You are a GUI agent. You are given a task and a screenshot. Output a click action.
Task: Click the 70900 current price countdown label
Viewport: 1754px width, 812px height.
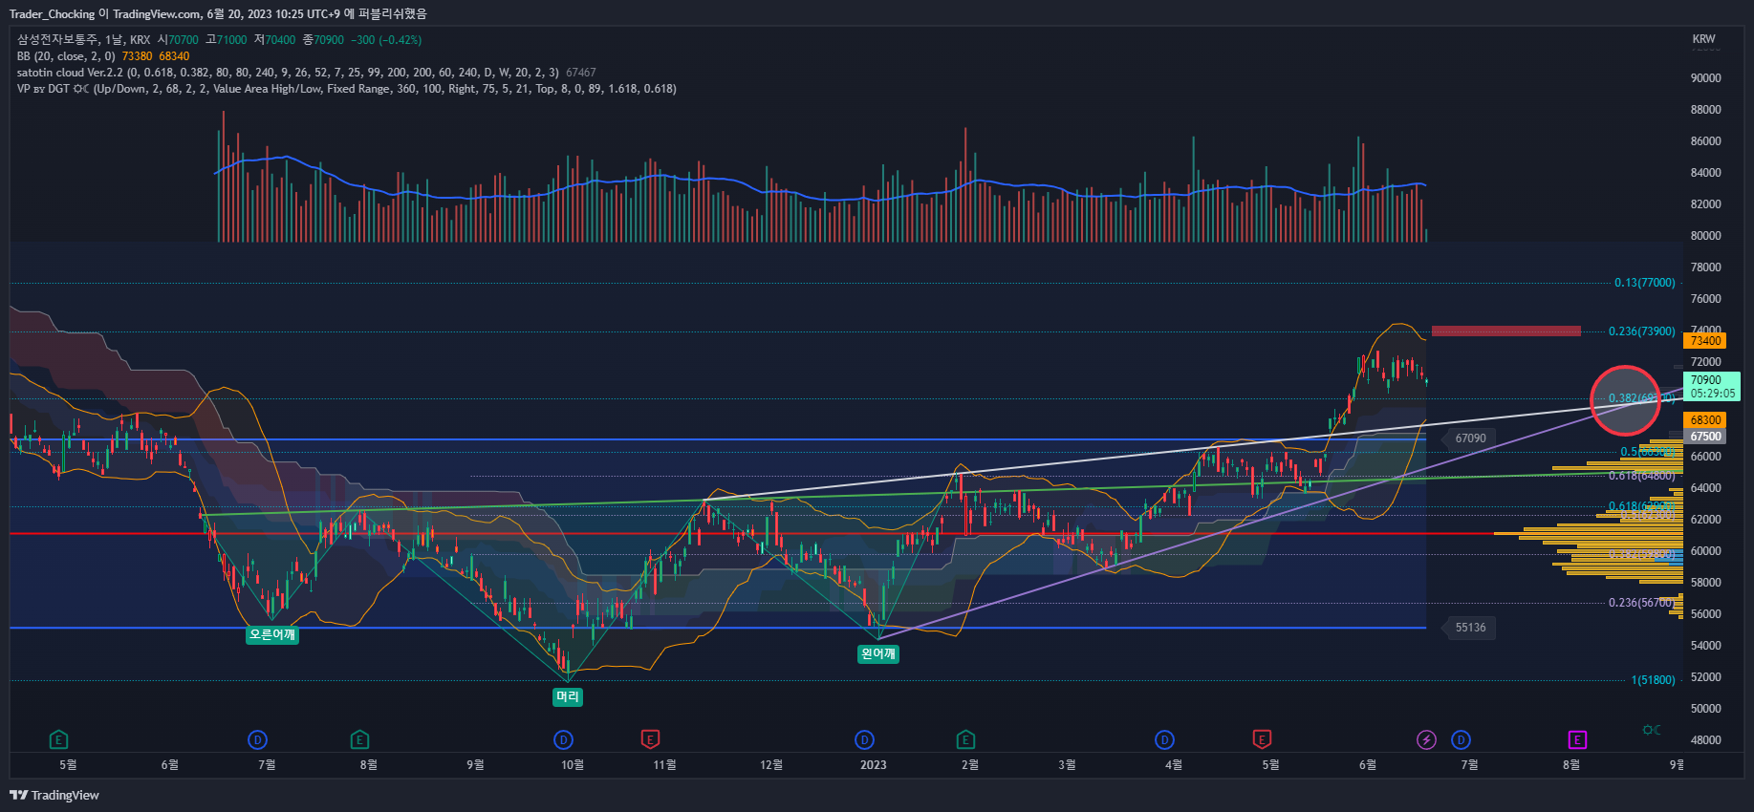point(1712,386)
